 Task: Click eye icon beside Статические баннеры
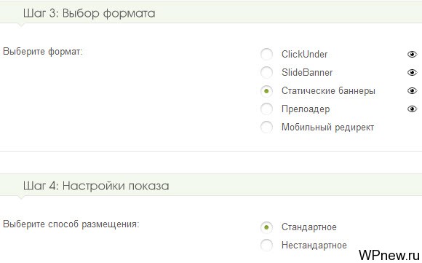coord(412,91)
